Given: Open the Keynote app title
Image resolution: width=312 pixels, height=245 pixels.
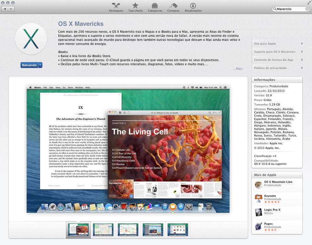Looking at the screenshot, I should 270,196.
